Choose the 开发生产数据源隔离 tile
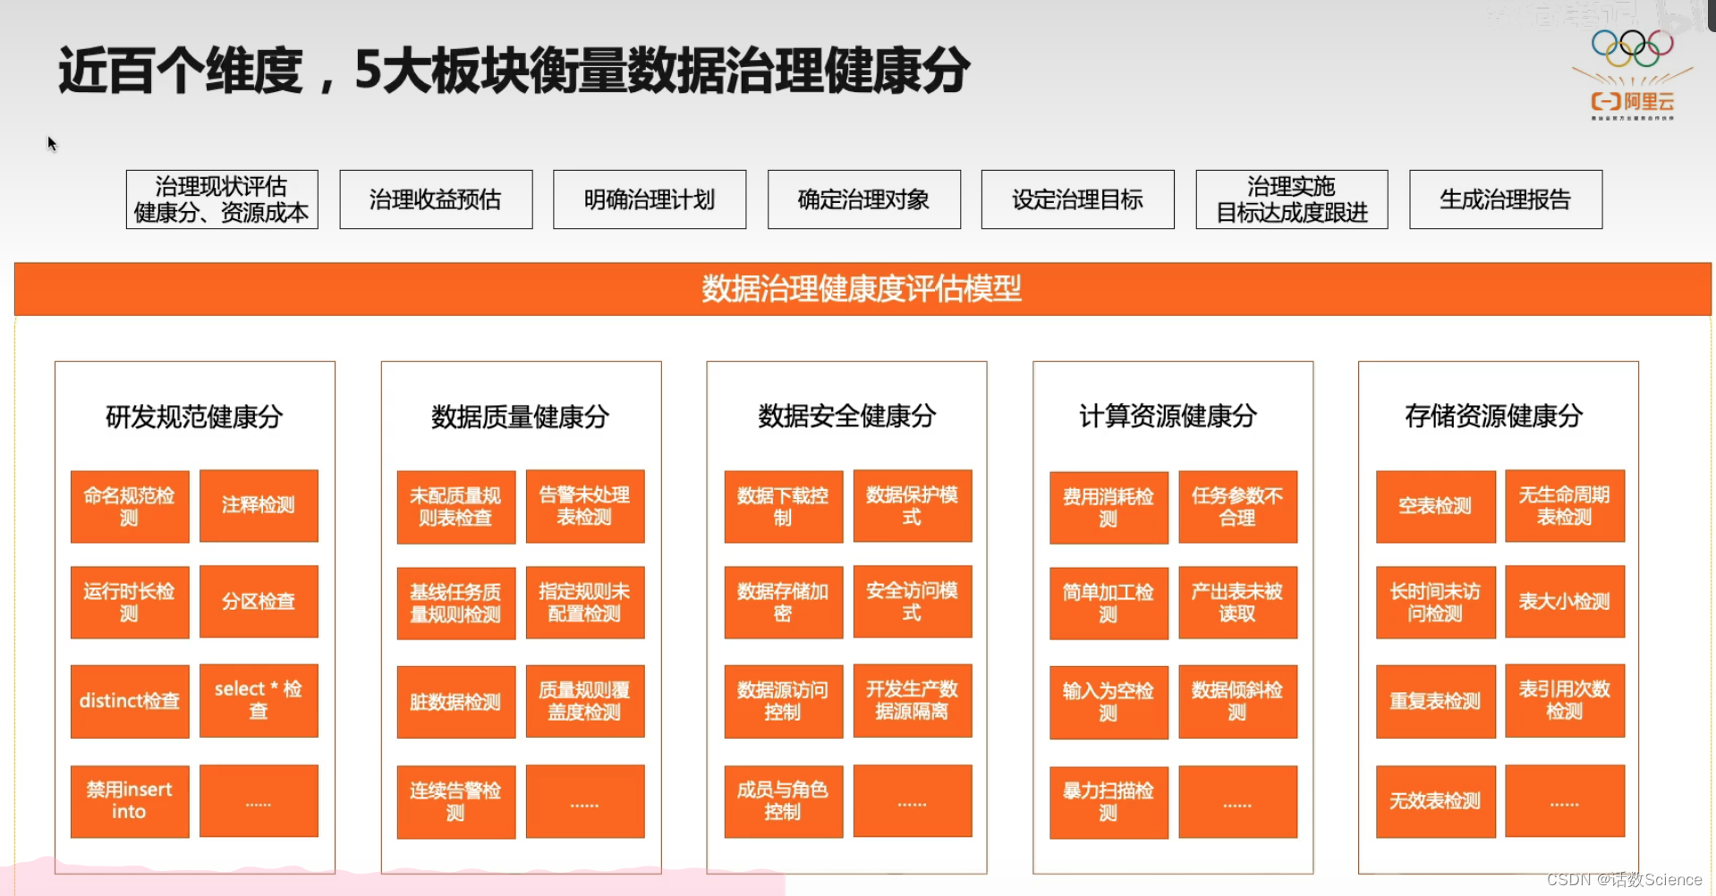This screenshot has width=1716, height=896. [x=913, y=701]
